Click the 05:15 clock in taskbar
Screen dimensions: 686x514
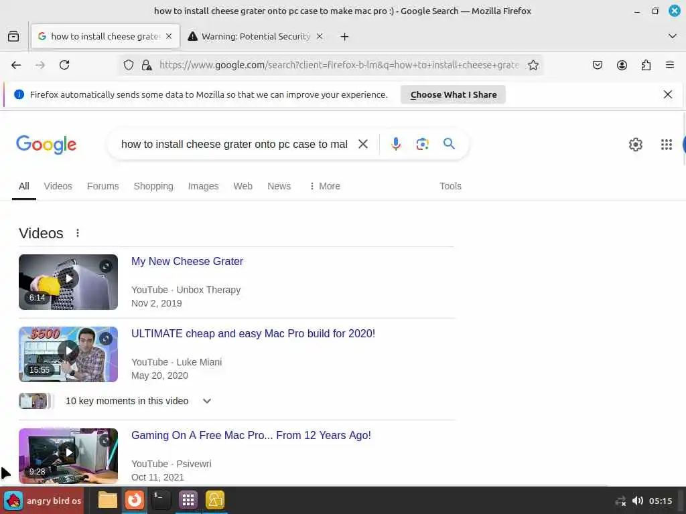pyautogui.click(x=660, y=501)
